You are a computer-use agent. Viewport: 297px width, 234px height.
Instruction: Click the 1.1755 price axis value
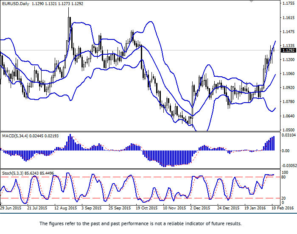coord(289,3)
